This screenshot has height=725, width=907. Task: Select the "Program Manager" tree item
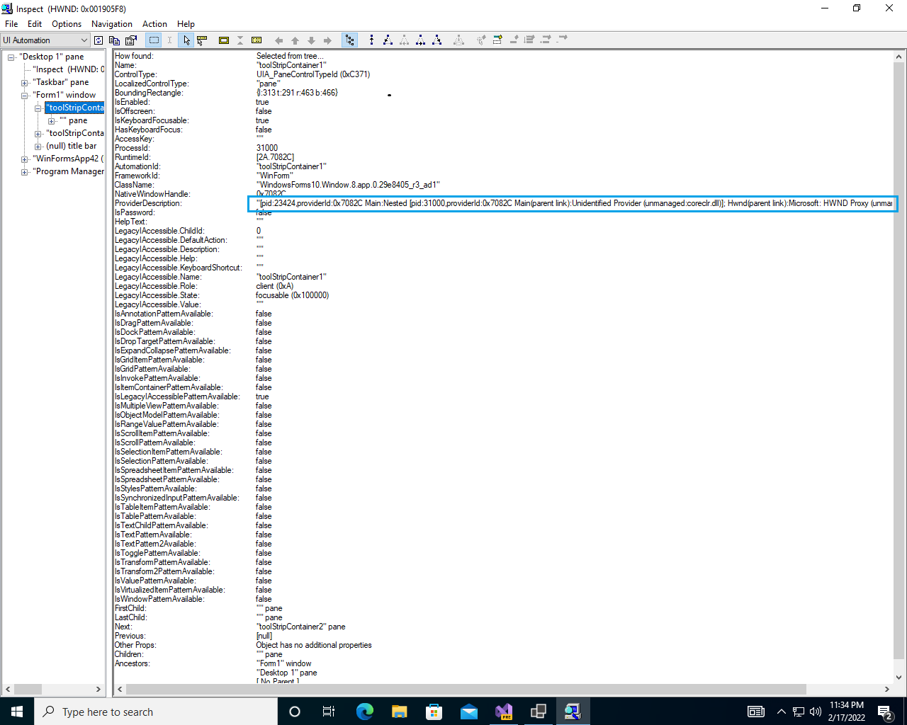click(69, 171)
